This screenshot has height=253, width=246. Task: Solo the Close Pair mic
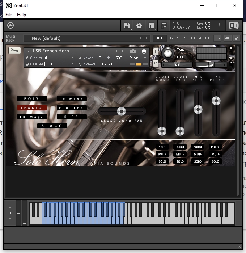point(180,161)
